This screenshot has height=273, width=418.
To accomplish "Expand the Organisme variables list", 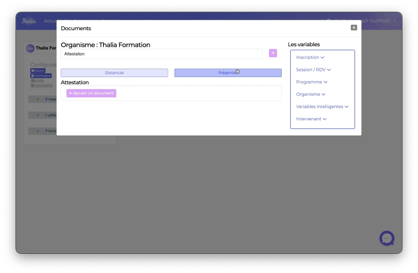I will 311,94.
